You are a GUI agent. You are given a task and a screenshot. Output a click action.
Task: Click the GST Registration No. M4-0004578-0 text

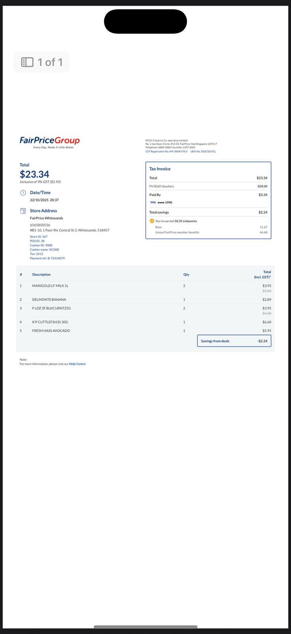166,151
